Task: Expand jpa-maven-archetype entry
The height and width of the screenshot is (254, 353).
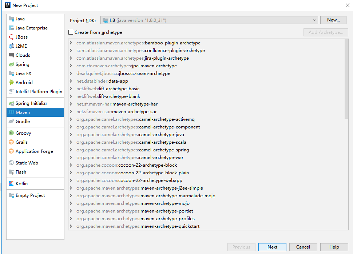Action: 71,66
